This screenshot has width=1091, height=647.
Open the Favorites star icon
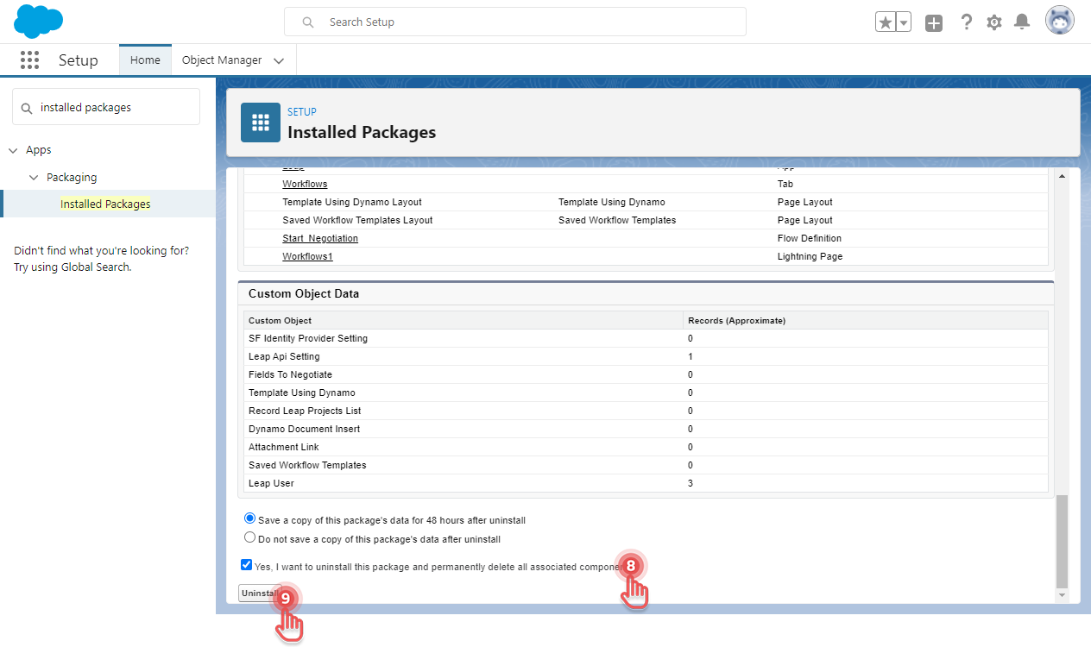887,20
